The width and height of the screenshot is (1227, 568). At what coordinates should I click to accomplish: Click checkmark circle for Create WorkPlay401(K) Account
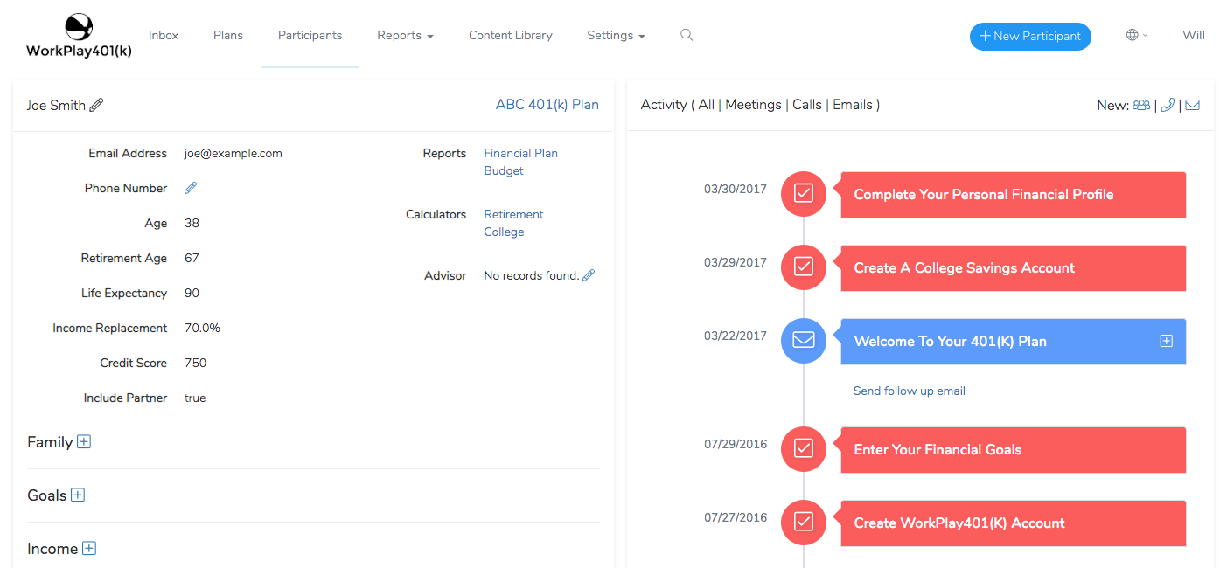click(804, 523)
